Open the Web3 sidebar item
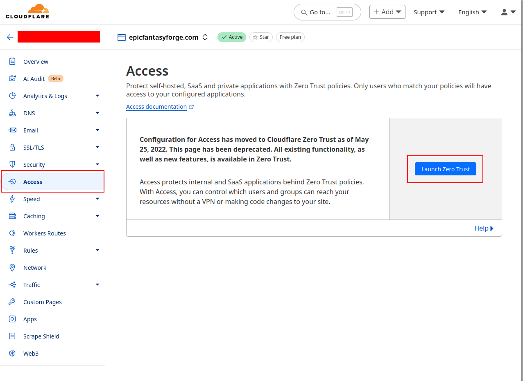 pos(31,353)
